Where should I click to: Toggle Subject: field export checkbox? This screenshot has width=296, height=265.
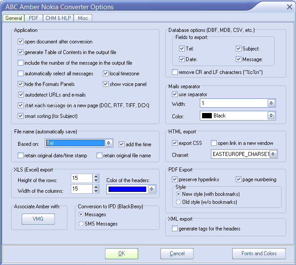(x=238, y=48)
